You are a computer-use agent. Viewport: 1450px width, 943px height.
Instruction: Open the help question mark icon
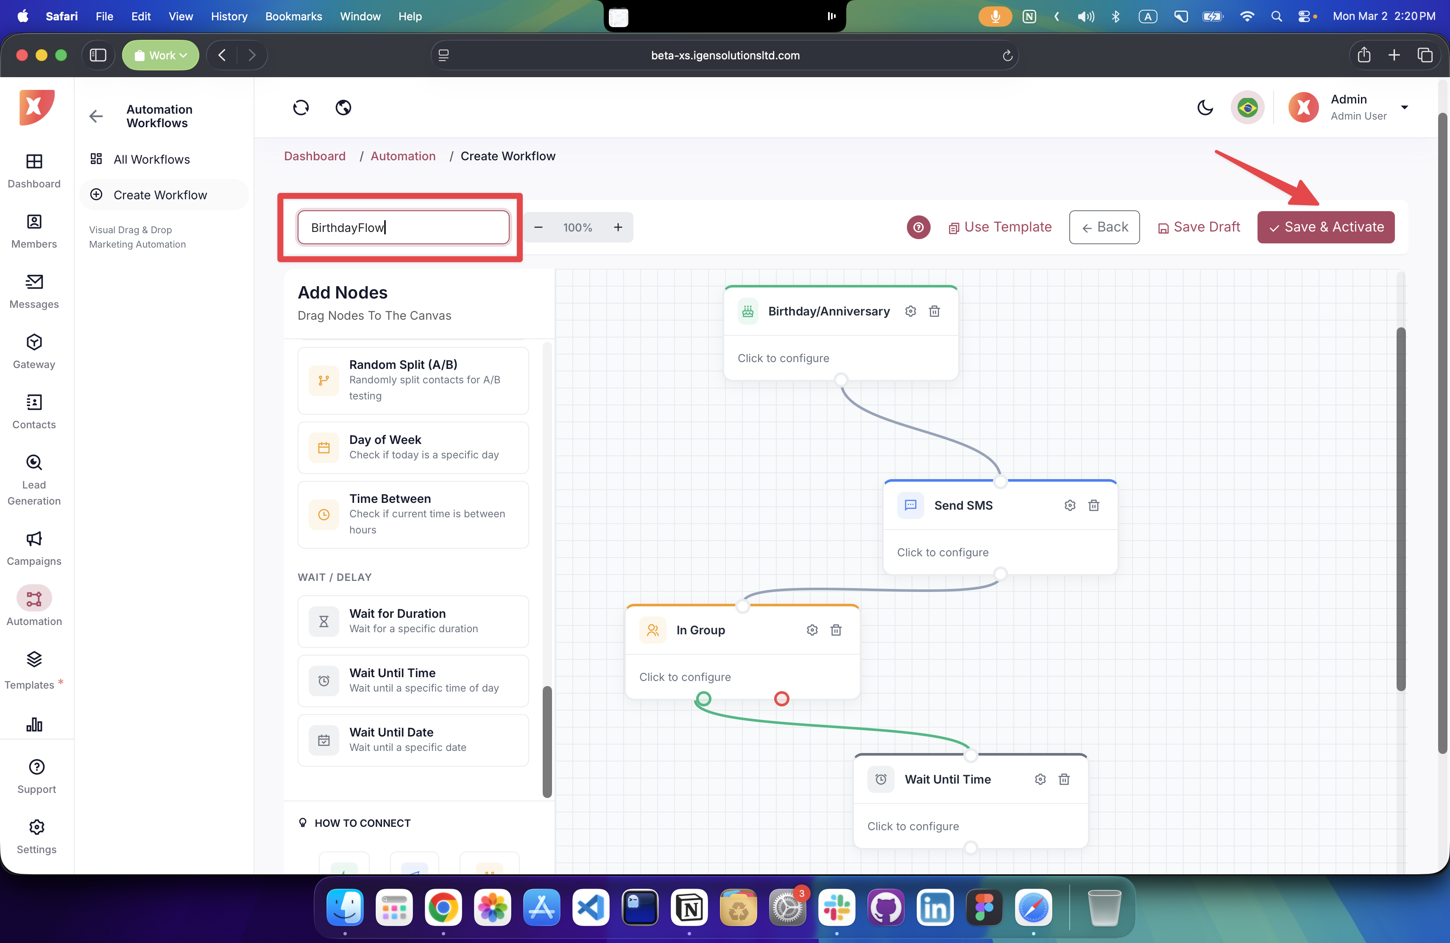[x=918, y=227]
